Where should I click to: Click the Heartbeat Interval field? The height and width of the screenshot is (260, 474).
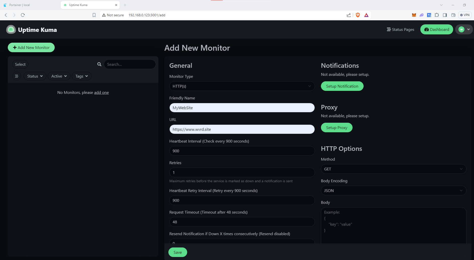[242, 151]
